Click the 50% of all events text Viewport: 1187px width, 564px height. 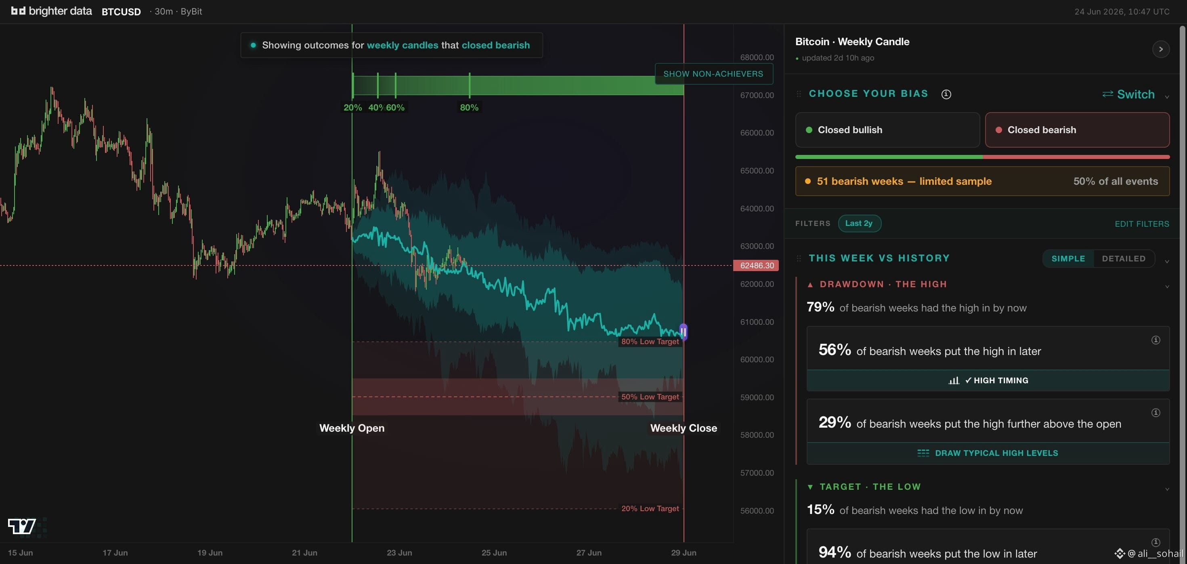(1115, 182)
